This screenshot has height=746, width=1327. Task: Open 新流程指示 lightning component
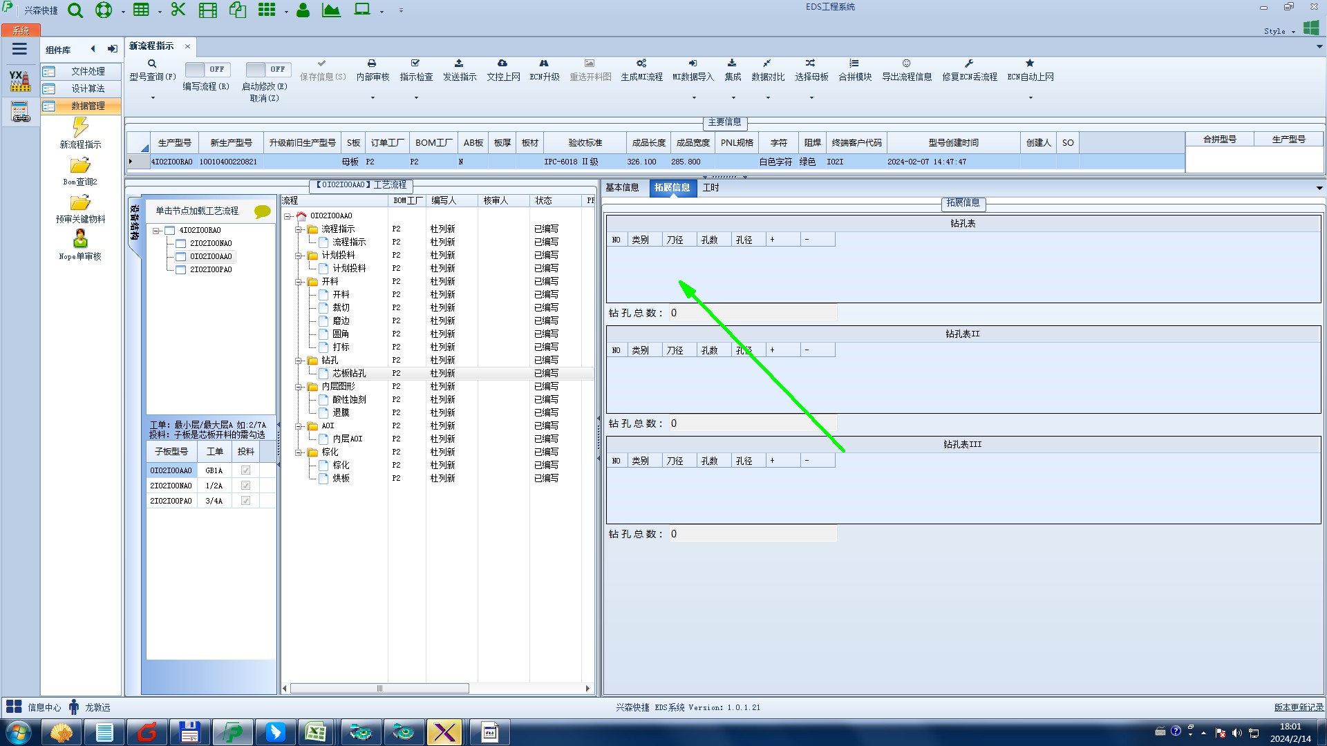tap(80, 133)
